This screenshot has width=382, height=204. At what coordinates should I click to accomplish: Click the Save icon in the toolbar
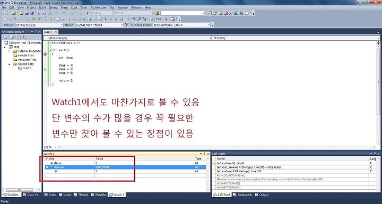point(27,13)
